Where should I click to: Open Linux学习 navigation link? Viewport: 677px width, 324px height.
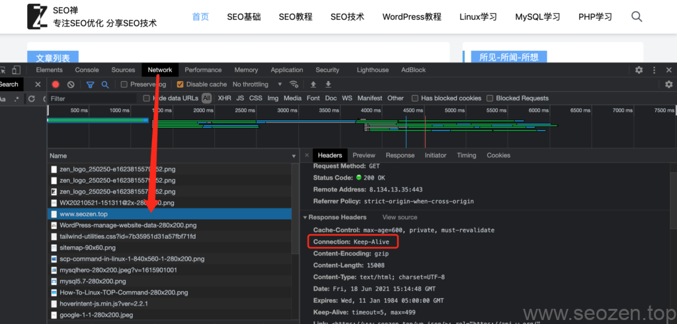[478, 16]
